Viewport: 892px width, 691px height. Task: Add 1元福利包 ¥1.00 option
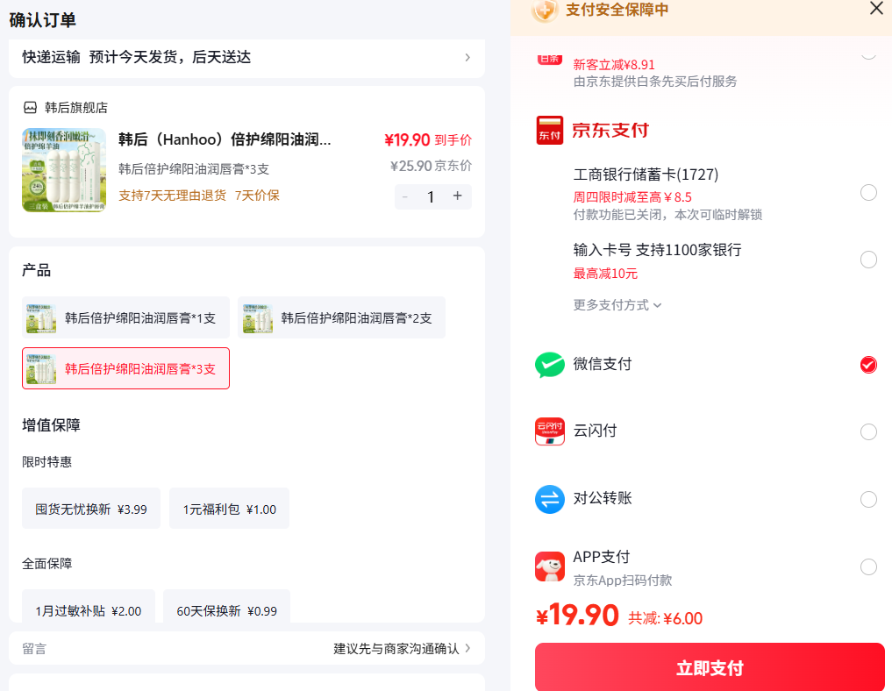[x=229, y=509]
